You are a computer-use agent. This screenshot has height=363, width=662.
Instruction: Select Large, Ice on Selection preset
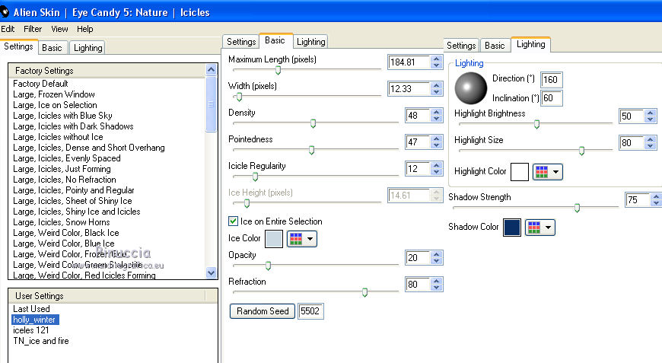coord(55,105)
